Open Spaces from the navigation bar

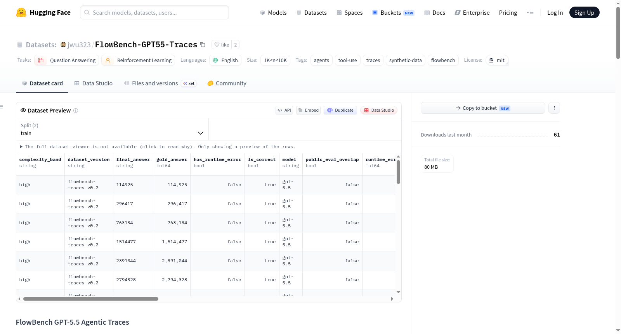[349, 12]
